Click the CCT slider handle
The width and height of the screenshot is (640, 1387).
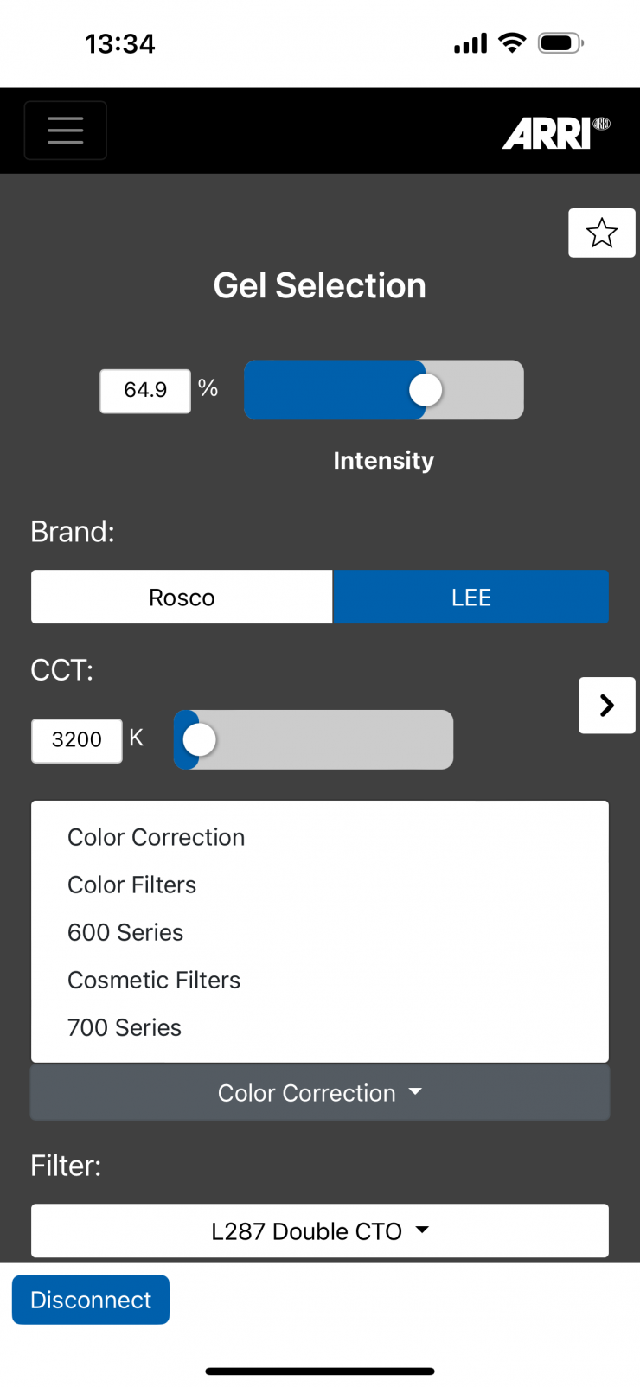200,740
